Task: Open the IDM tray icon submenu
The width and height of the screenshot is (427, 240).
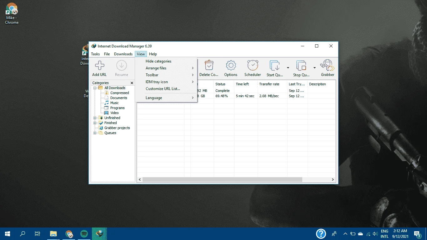Action: pyautogui.click(x=166, y=82)
